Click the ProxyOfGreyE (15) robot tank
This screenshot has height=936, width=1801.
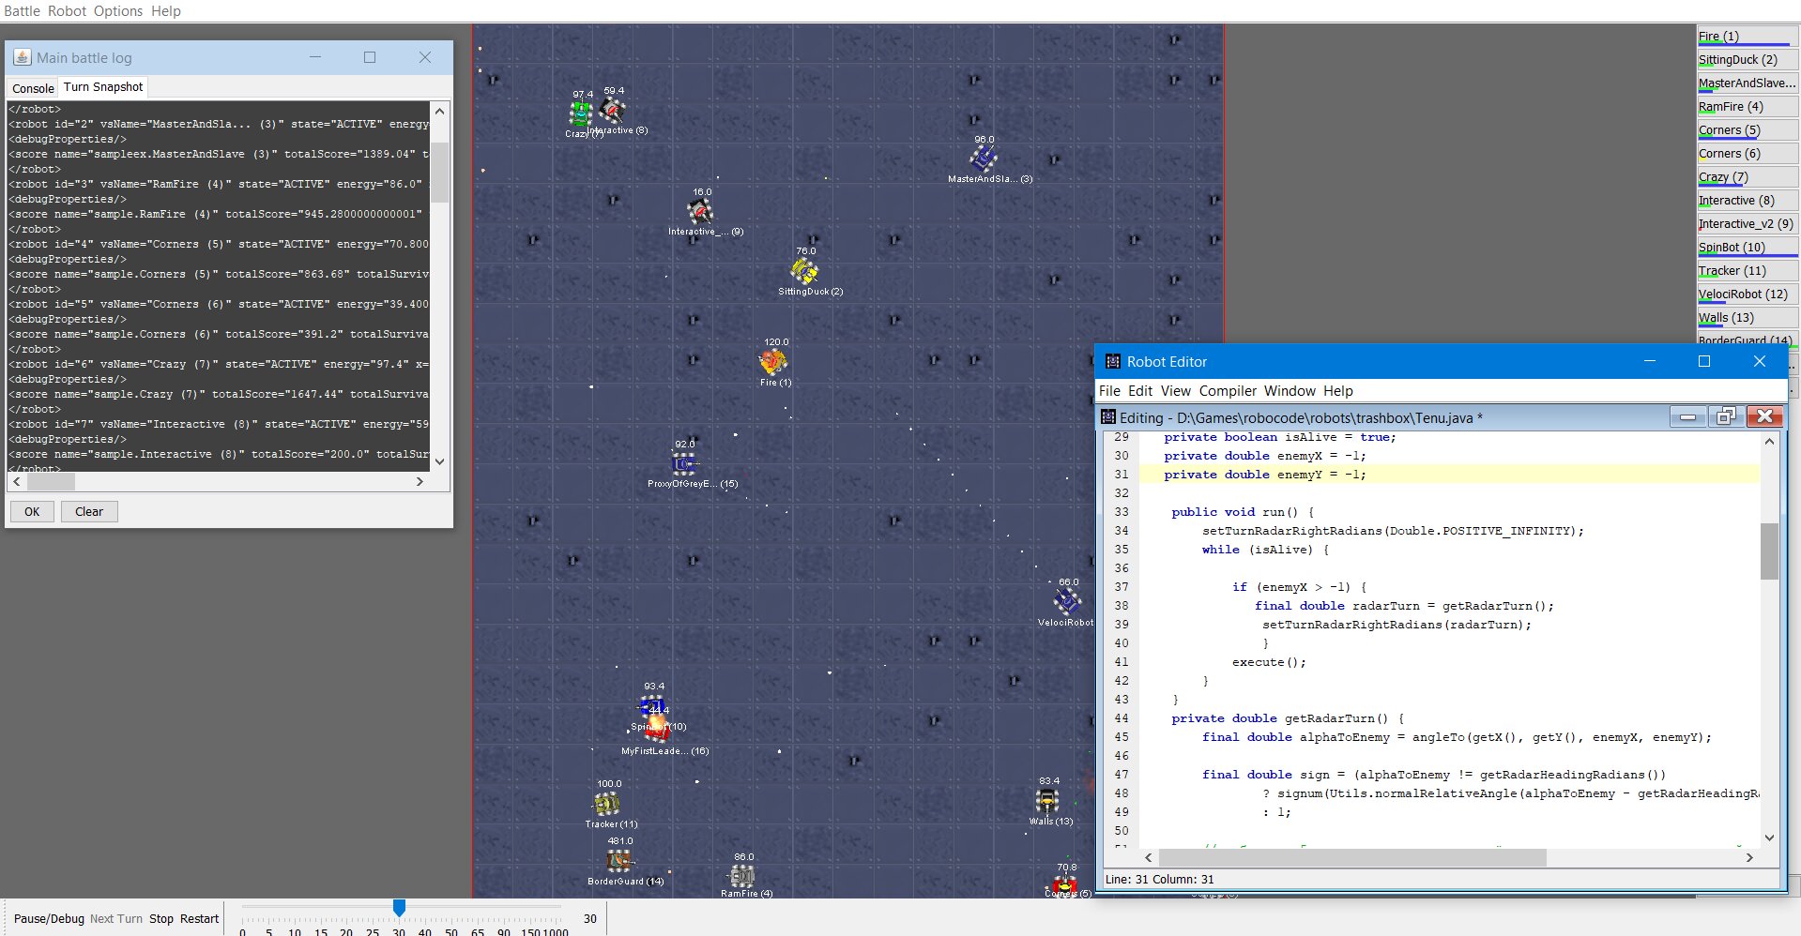coord(683,464)
